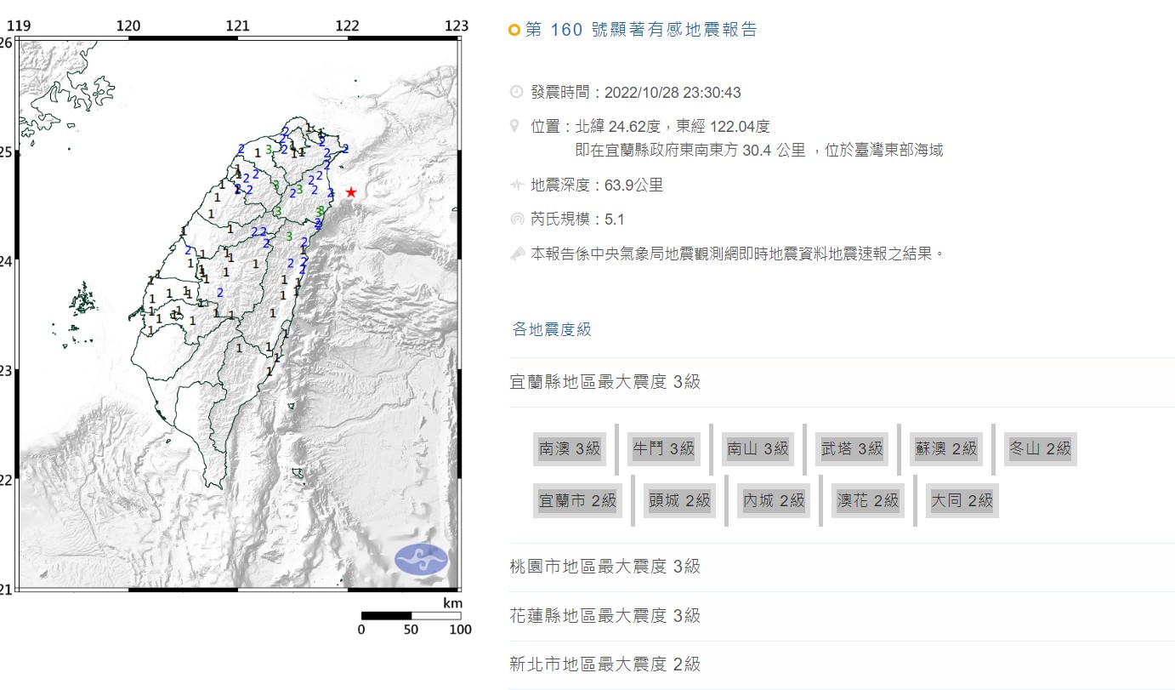Click the 發震時間 2022/10/28 23:30:43 text

[x=635, y=92]
